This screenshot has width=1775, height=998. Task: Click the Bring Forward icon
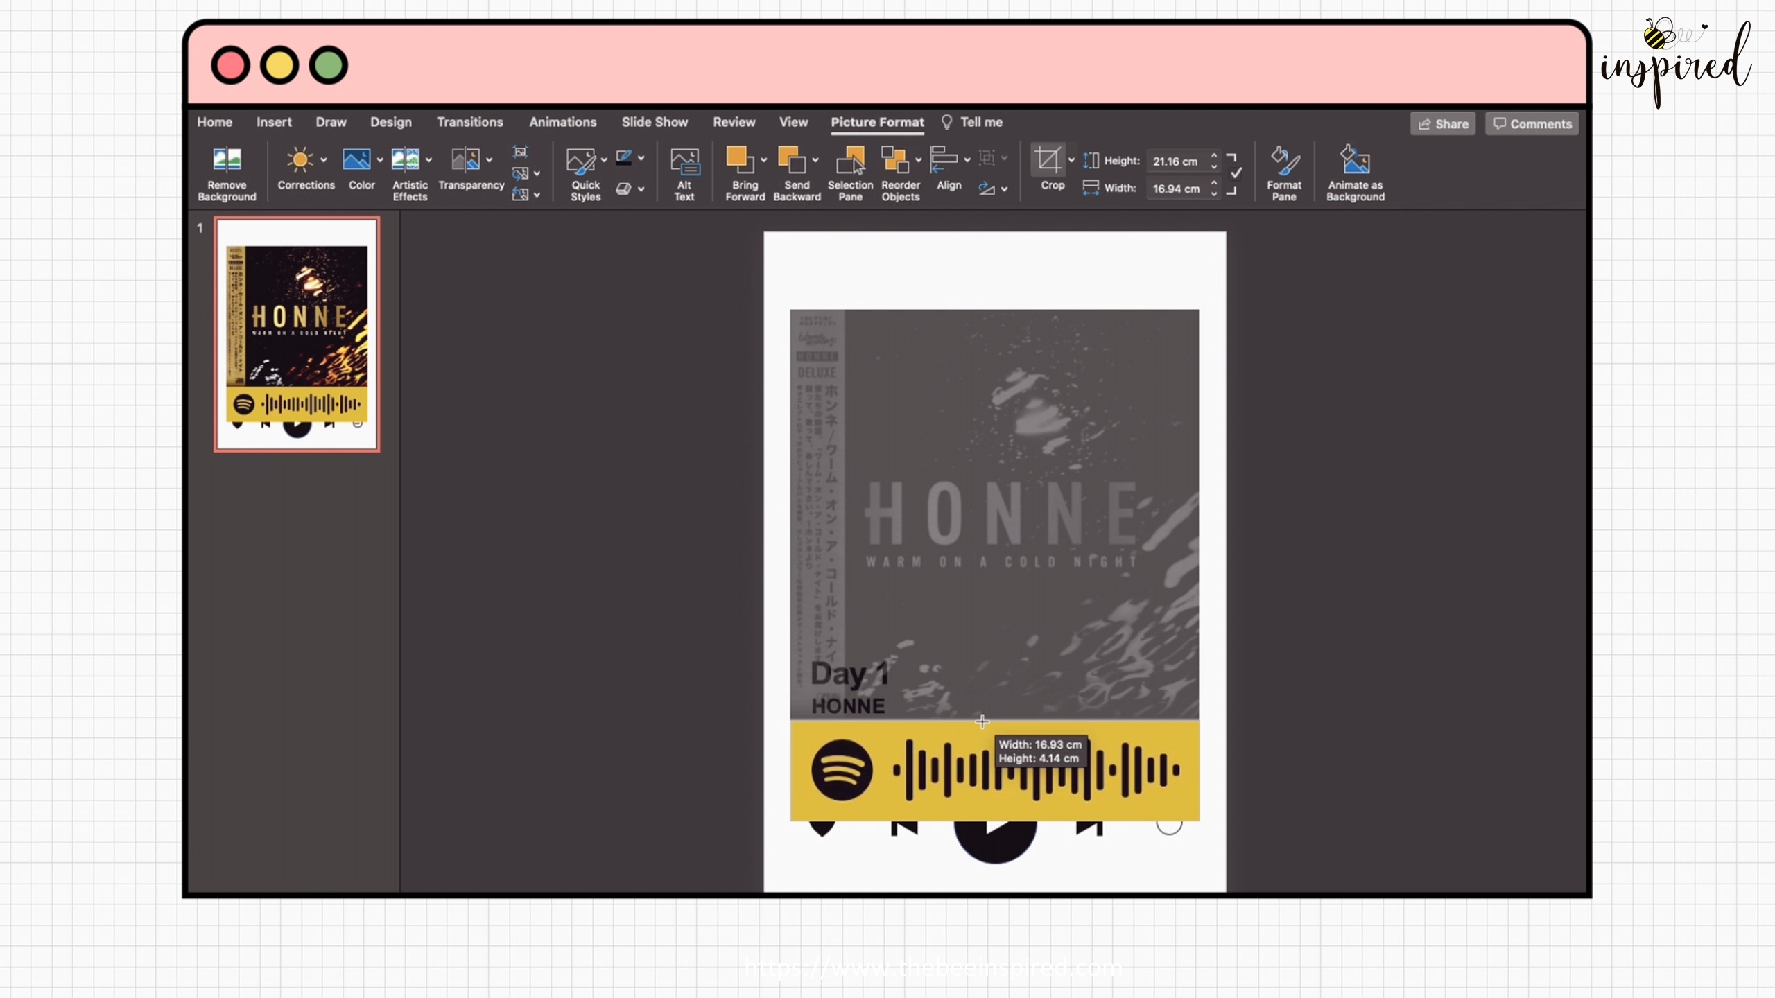click(x=740, y=160)
